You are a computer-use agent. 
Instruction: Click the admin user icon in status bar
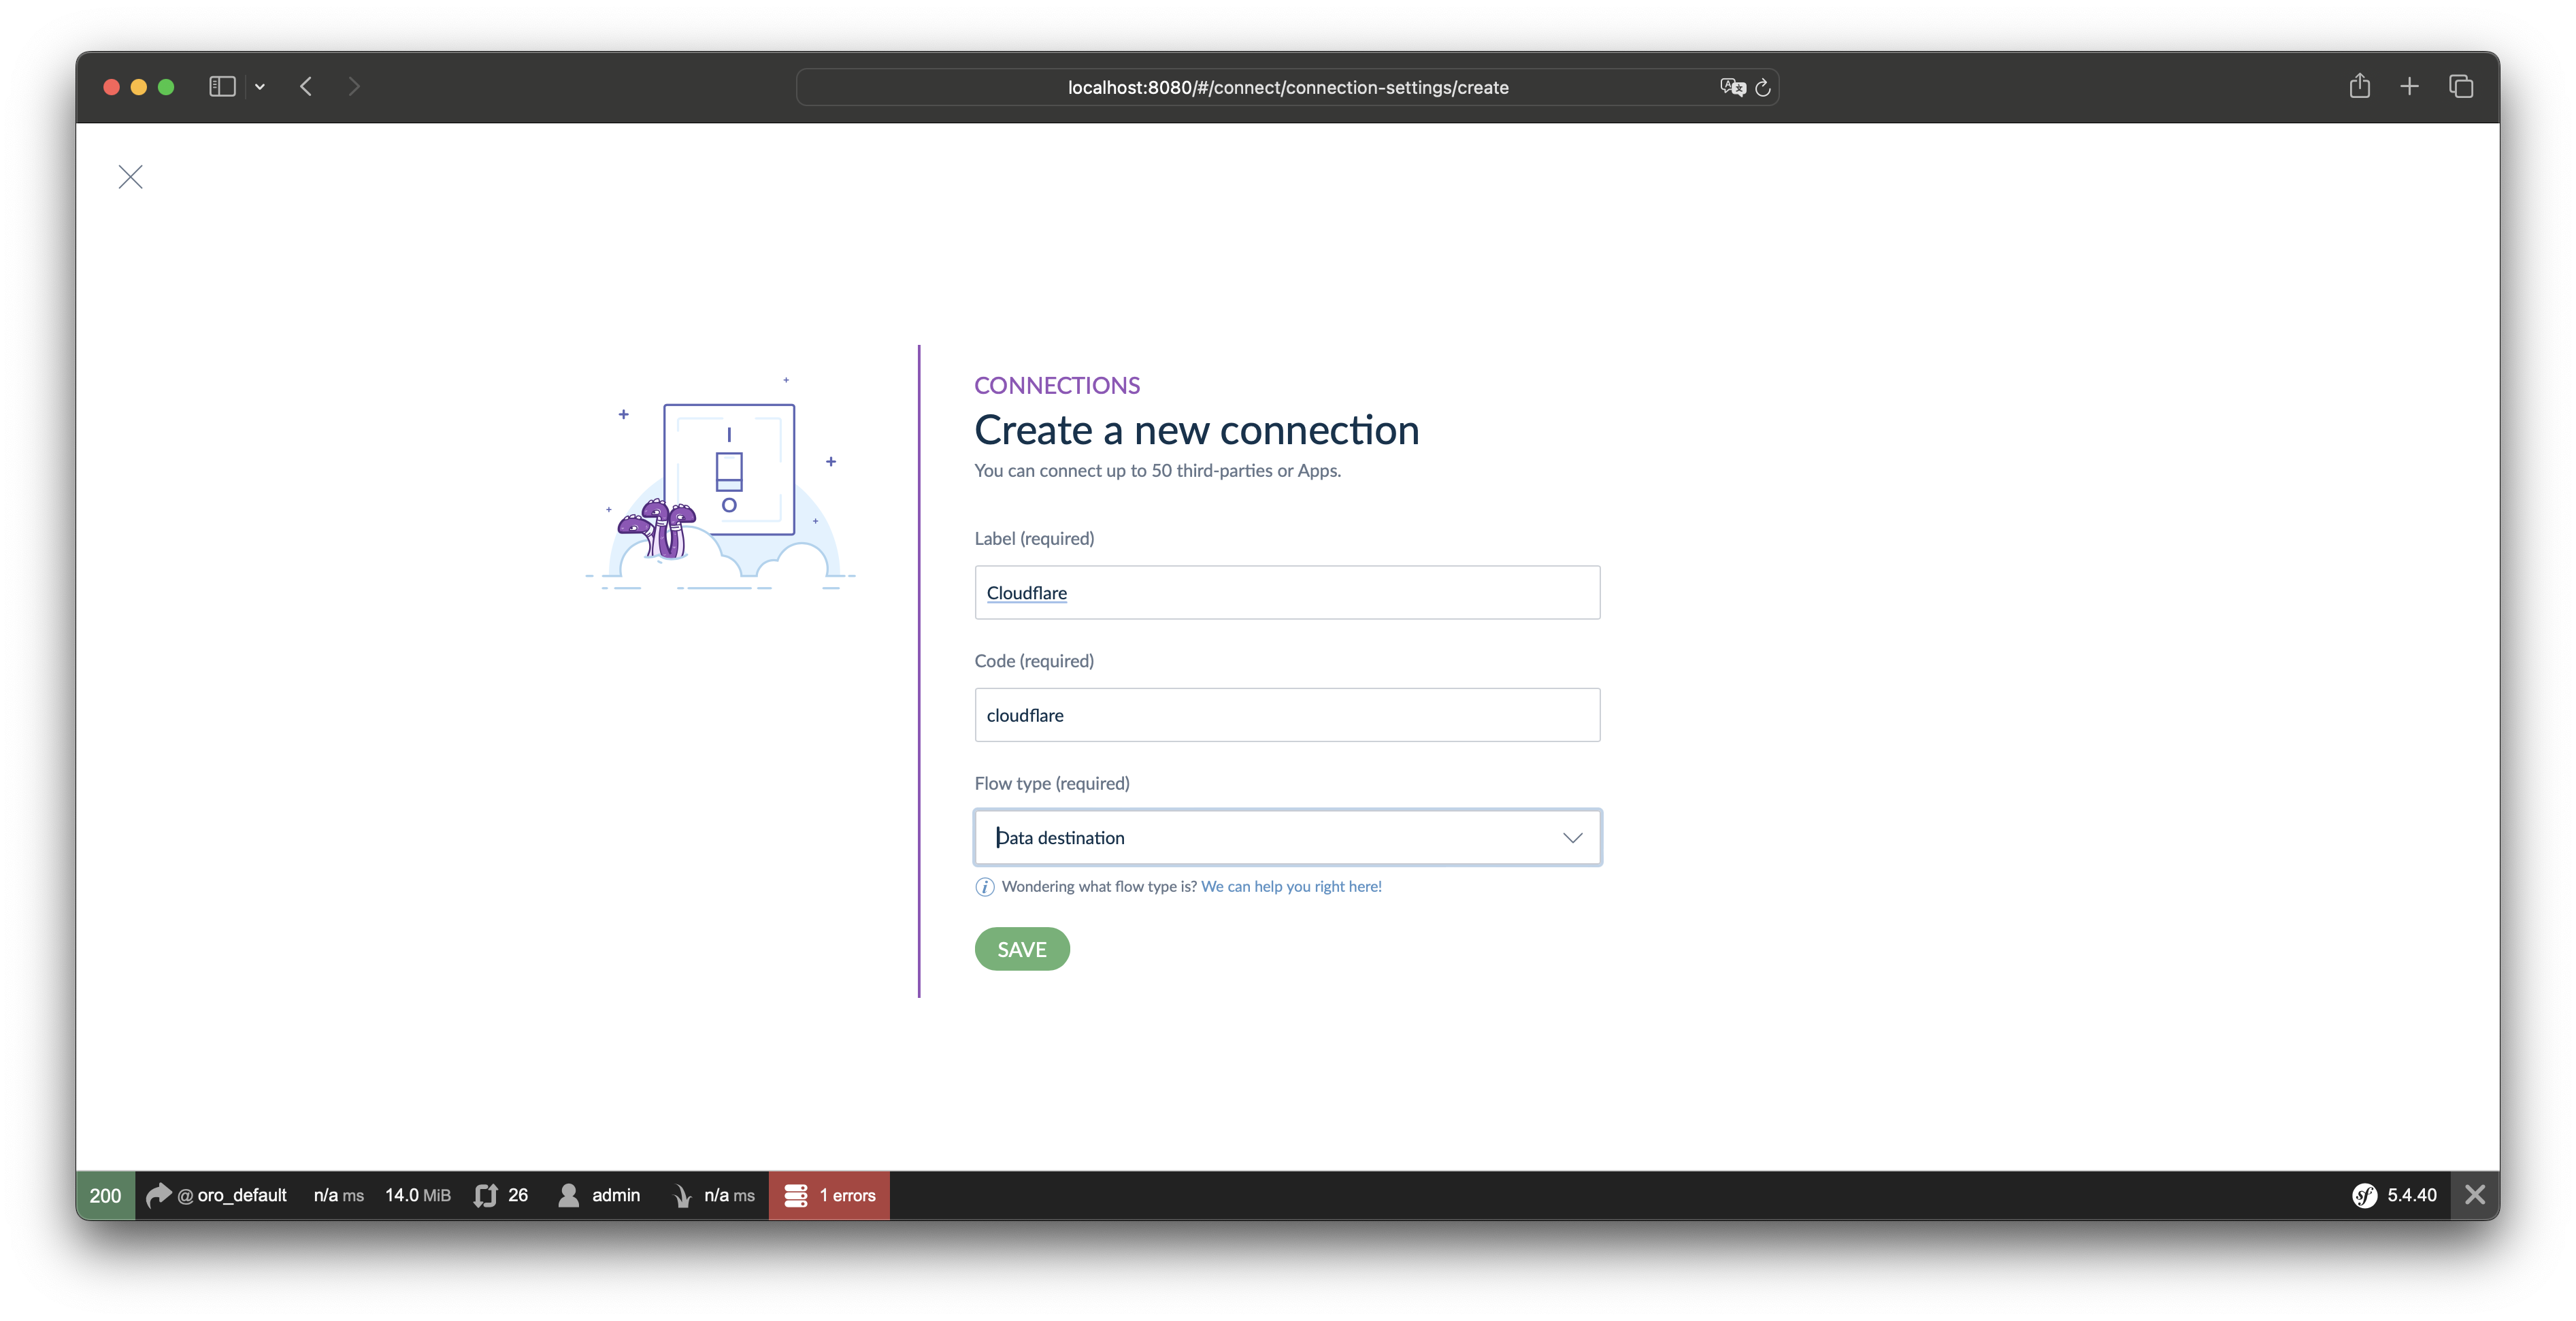[x=571, y=1194]
